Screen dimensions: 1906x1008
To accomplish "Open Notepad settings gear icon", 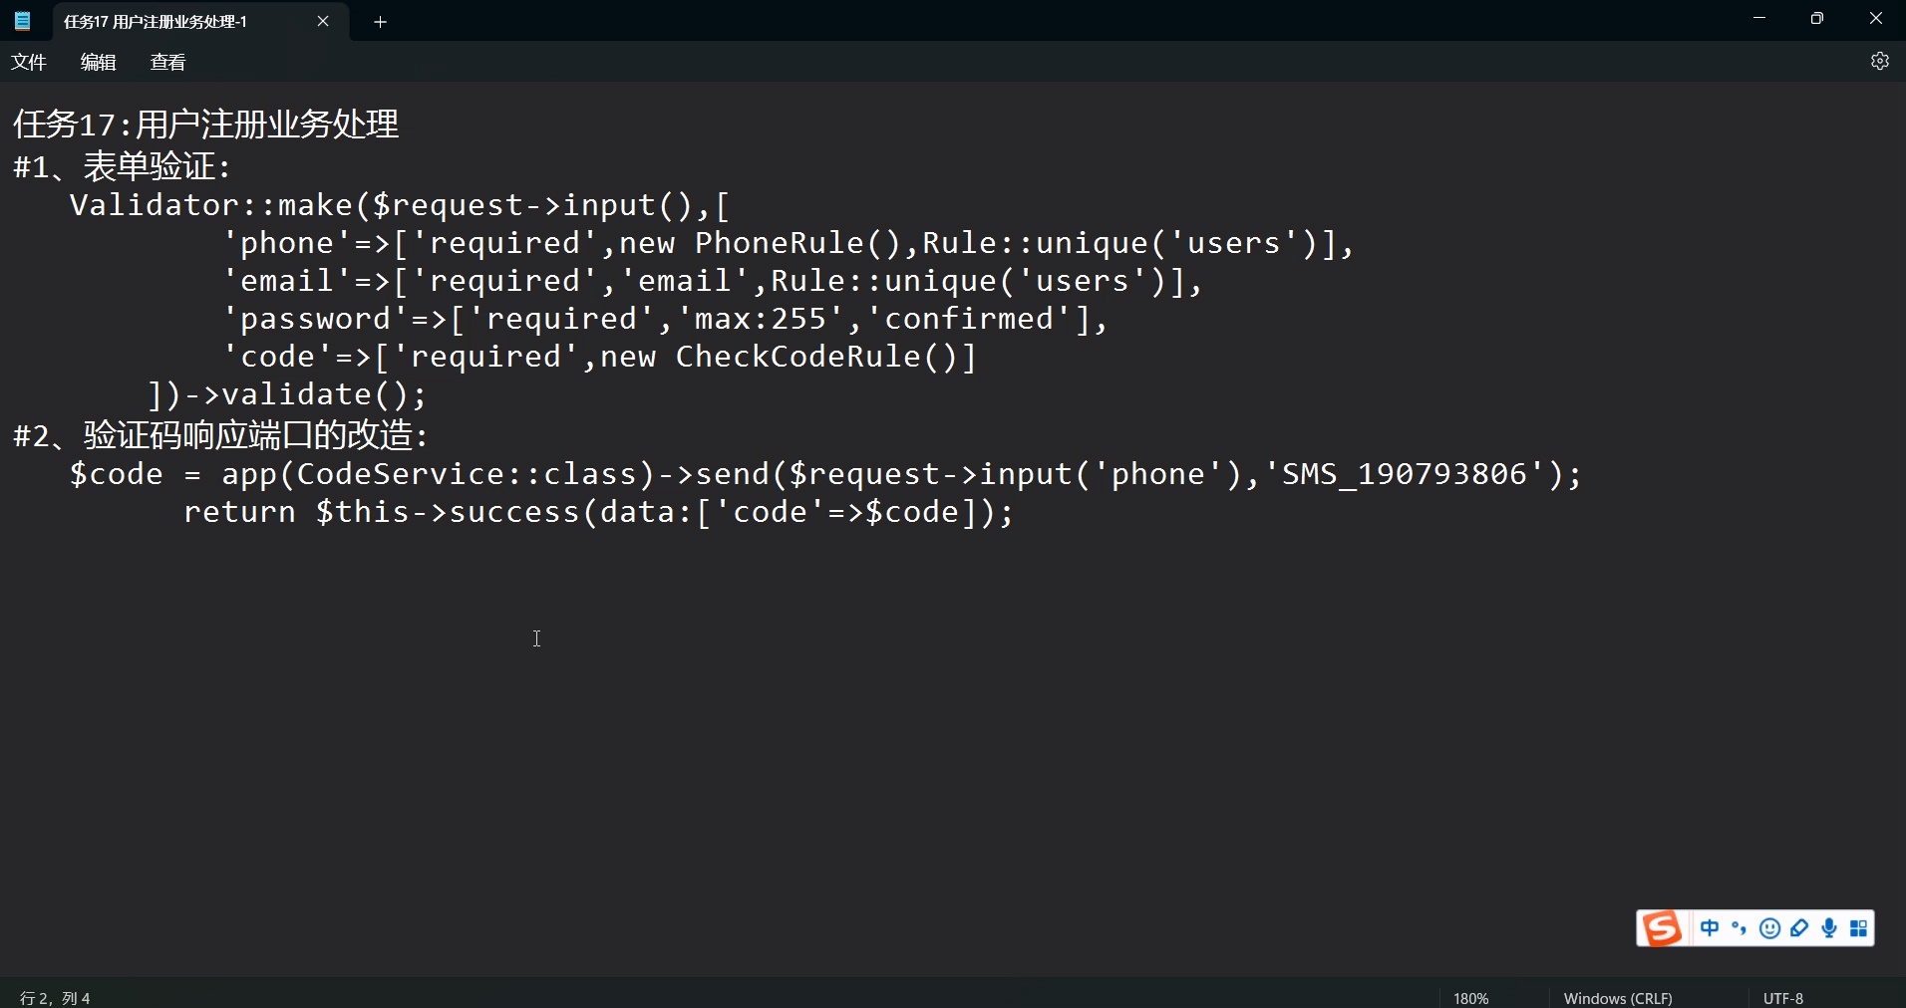I will 1879,62.
